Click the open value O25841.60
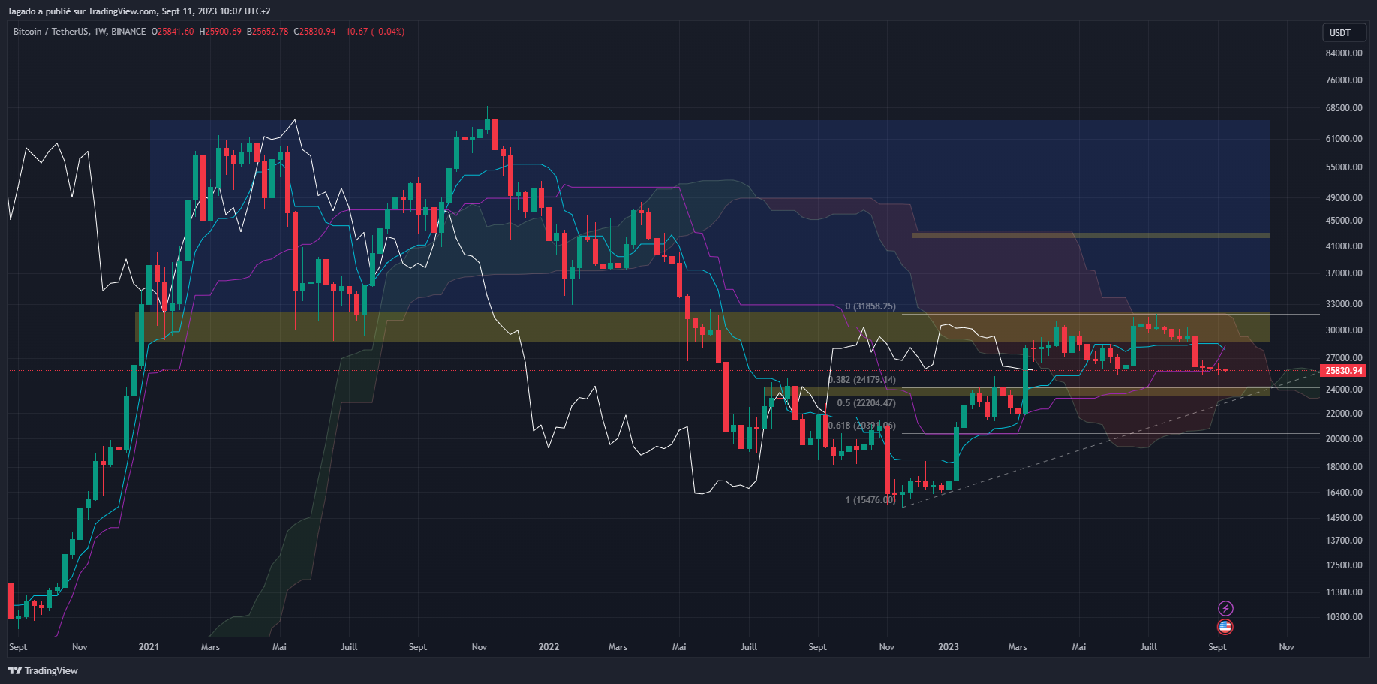The image size is (1377, 684). (x=173, y=32)
